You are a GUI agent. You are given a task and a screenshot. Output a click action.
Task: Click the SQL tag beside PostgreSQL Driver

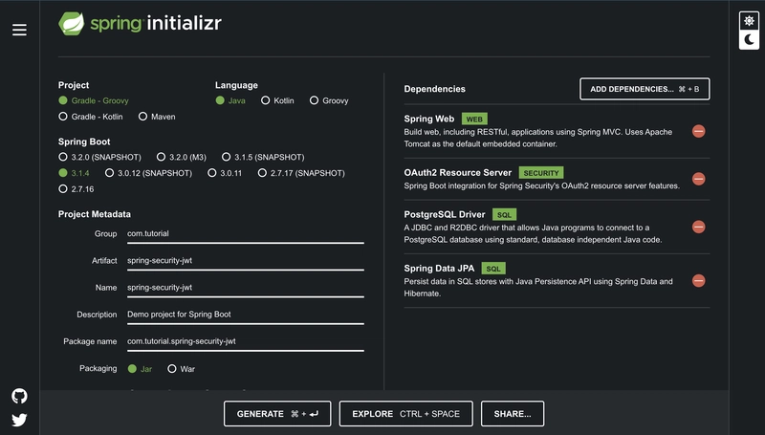[x=505, y=214]
